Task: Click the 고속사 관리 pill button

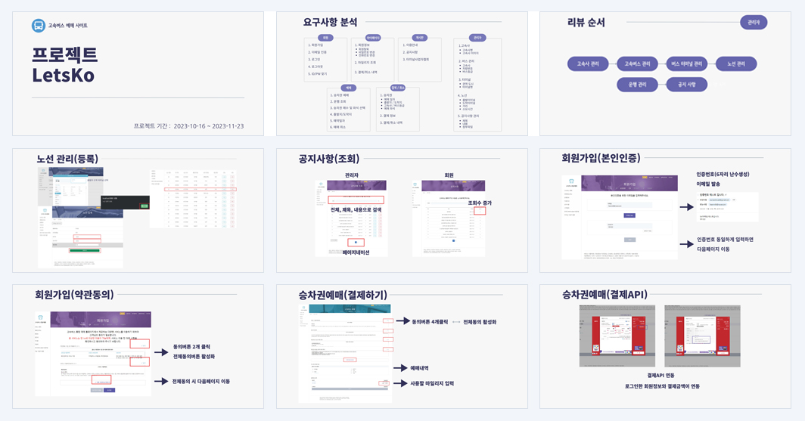Action: (588, 64)
